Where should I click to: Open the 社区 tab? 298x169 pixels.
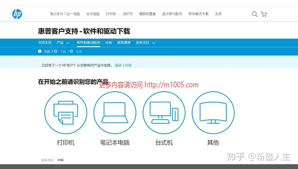point(109,43)
